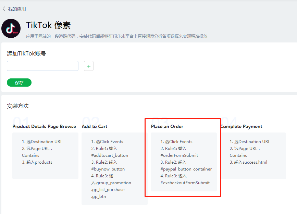Click the .gp_list_purchase selector text
297x214 pixels.
click(x=108, y=190)
